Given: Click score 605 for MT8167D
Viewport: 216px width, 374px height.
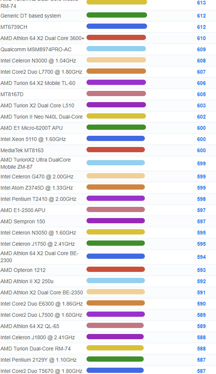Looking at the screenshot, I should [201, 95].
